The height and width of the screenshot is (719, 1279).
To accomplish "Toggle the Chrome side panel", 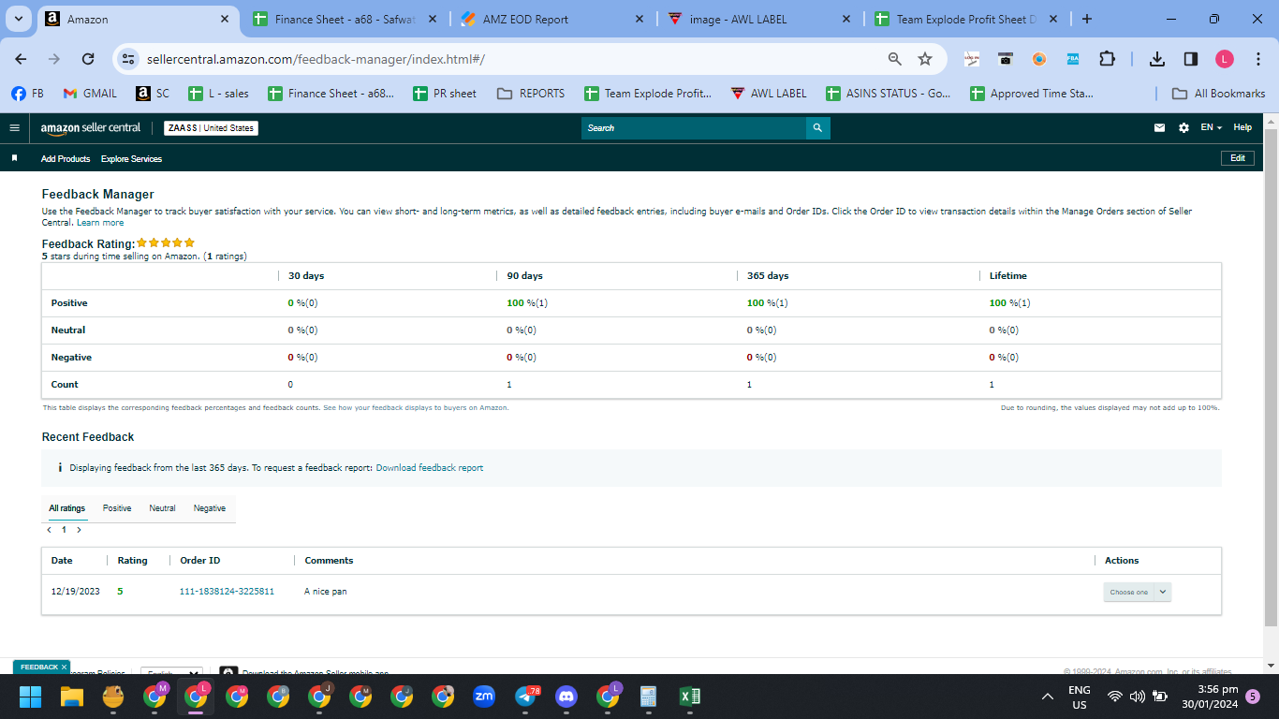I will point(1191,59).
